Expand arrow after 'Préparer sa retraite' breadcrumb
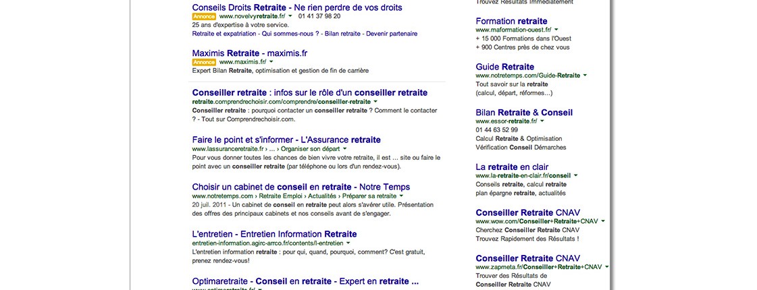 pos(400,196)
